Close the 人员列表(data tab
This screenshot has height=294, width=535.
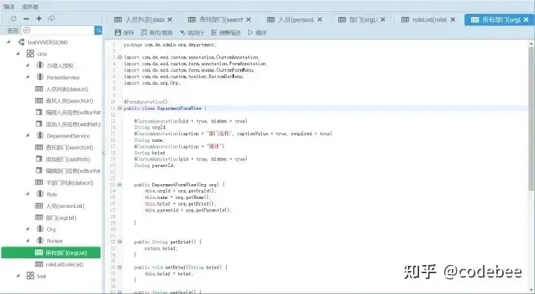tap(169, 20)
